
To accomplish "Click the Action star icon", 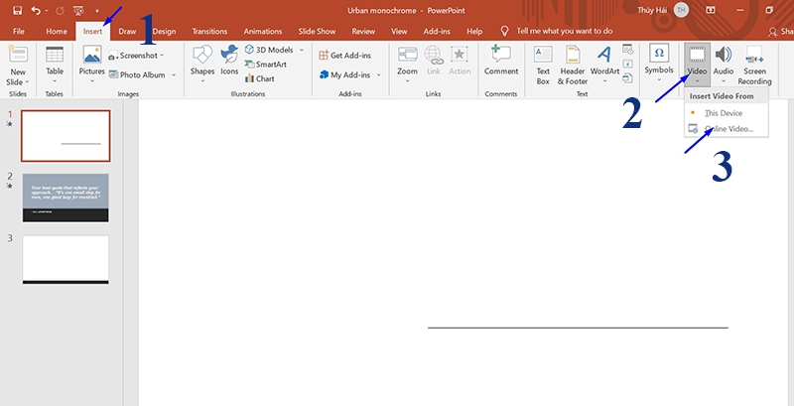I will coord(460,55).
